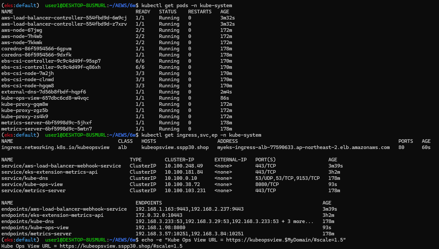Click pod name aws-load-balancer-controller-554fbd9d-z7xrv
This screenshot has width=439, height=249.
(x=64, y=24)
